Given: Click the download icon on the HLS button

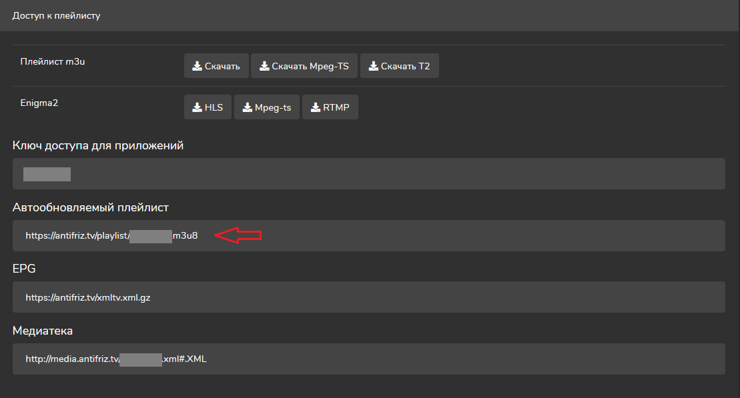Looking at the screenshot, I should [x=197, y=107].
